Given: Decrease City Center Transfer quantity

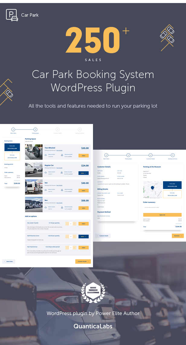Looking at the screenshot, I should coord(67,224).
